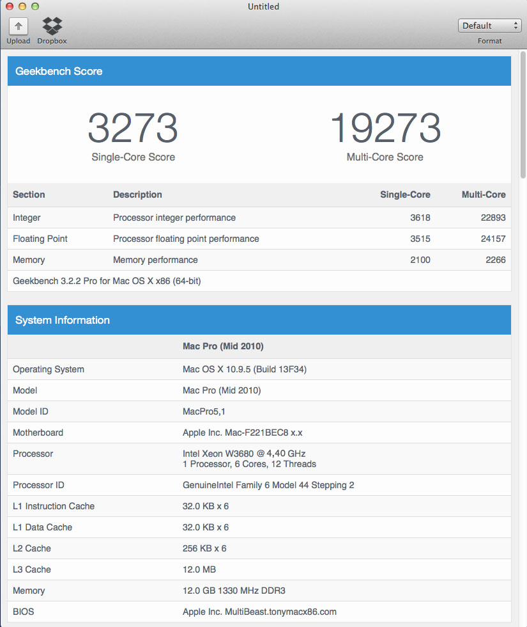Click the bold Mac Pro (Mid 2010) heading

point(223,346)
